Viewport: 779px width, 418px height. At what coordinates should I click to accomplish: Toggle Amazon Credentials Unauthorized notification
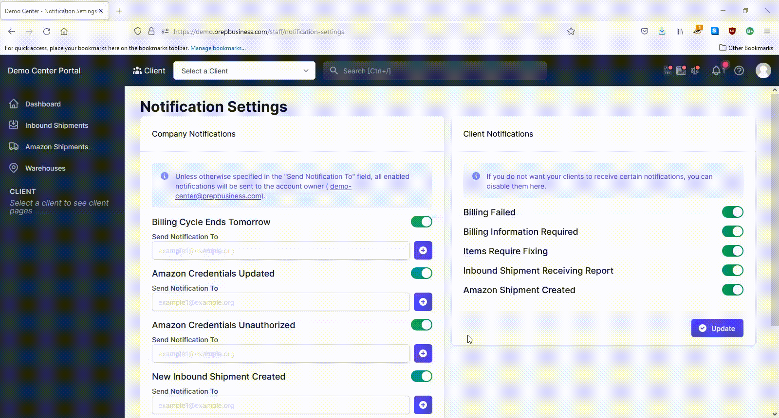[x=422, y=325]
